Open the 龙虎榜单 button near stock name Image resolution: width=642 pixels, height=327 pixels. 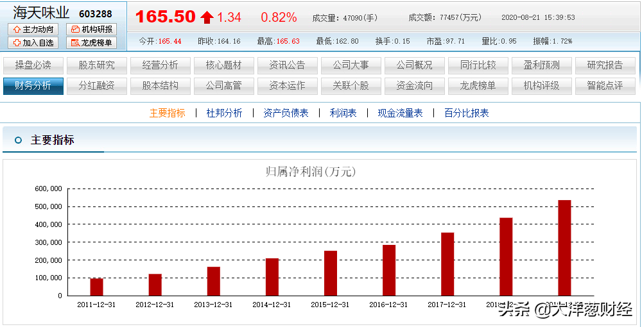[x=91, y=42]
